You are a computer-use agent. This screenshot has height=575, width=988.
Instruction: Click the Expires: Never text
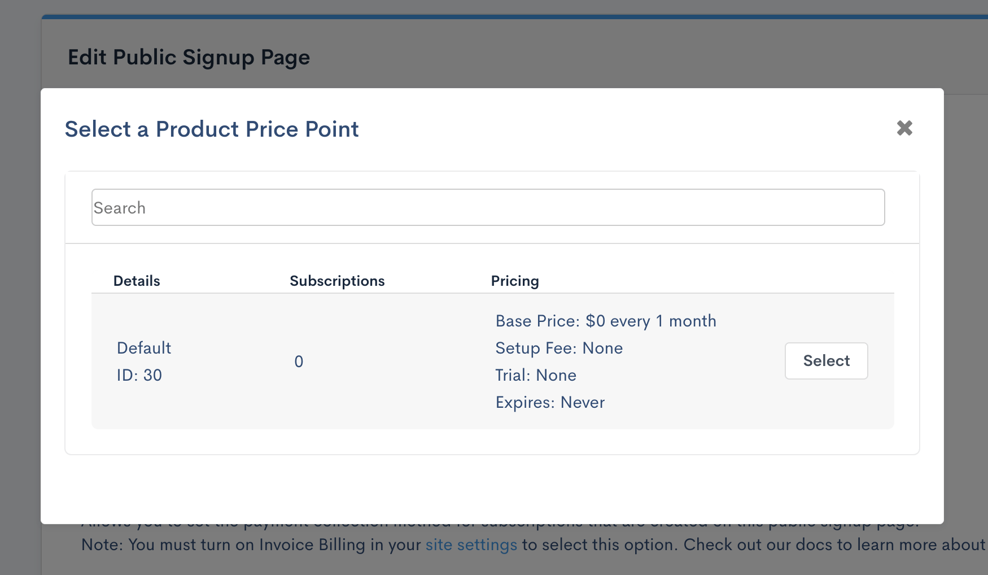click(x=550, y=402)
